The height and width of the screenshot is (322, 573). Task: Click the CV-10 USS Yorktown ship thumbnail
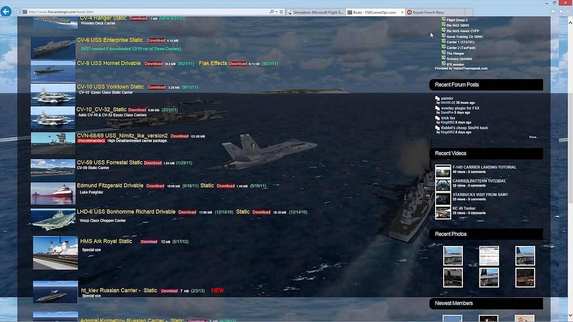pos(53,94)
